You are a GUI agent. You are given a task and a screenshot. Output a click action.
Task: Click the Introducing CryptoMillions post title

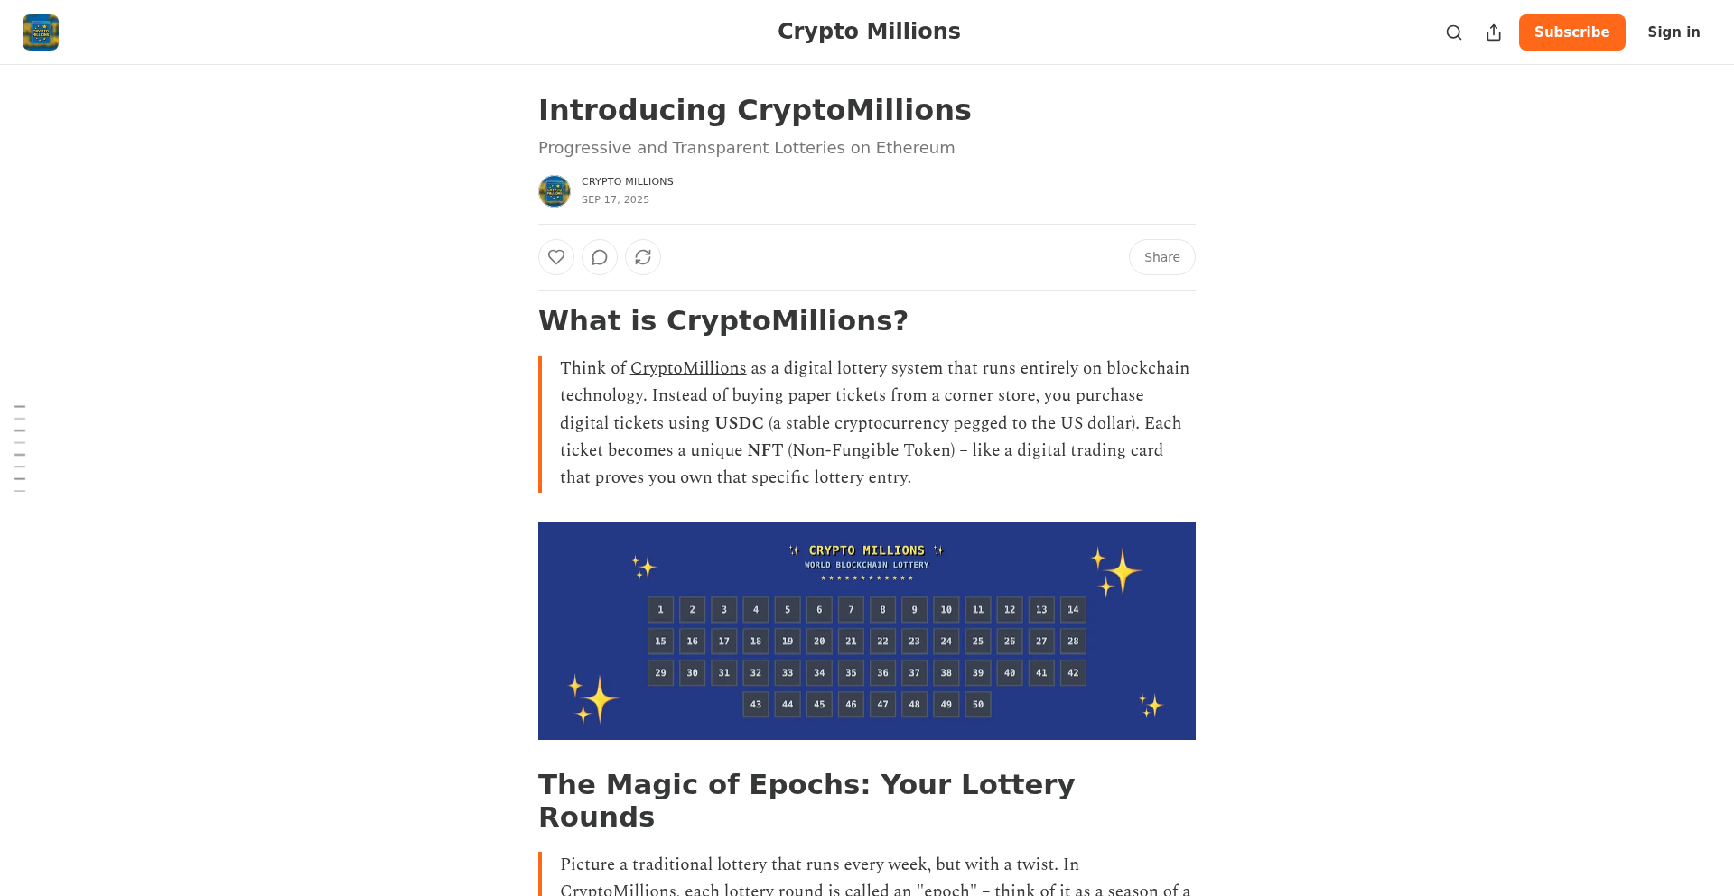point(755,110)
